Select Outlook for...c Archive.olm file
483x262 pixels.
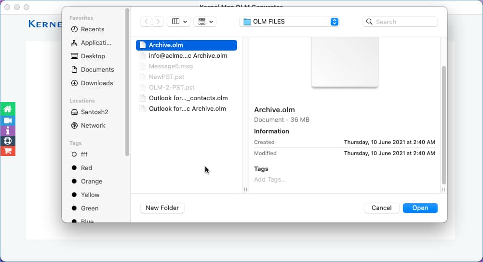(187, 109)
